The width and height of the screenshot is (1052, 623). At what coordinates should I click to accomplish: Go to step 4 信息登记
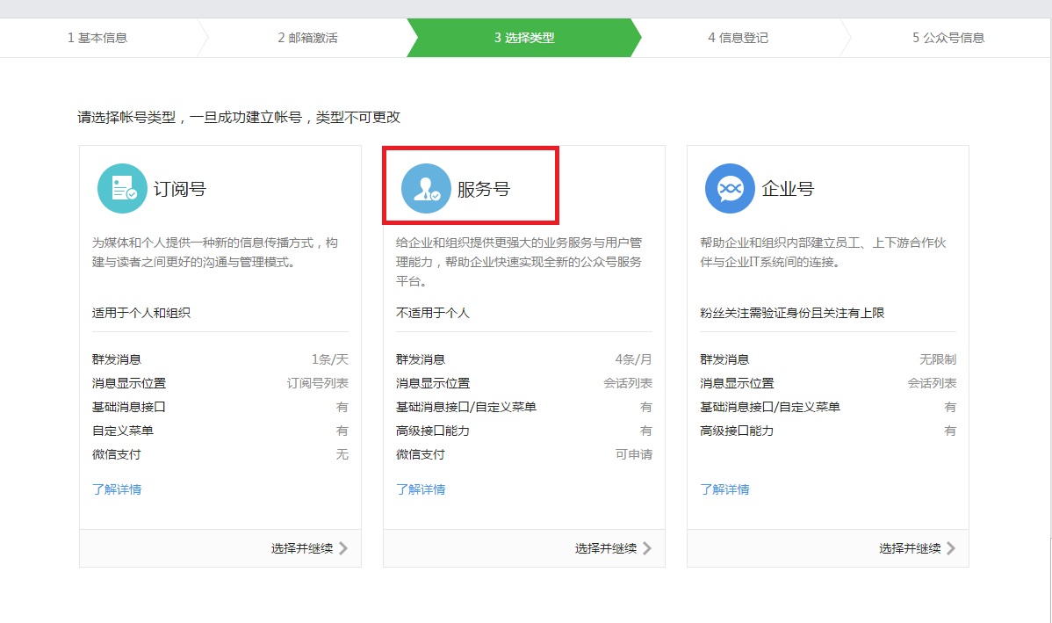[x=738, y=38]
